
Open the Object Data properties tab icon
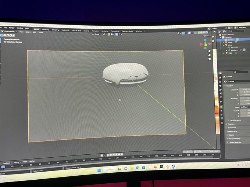(222, 118)
